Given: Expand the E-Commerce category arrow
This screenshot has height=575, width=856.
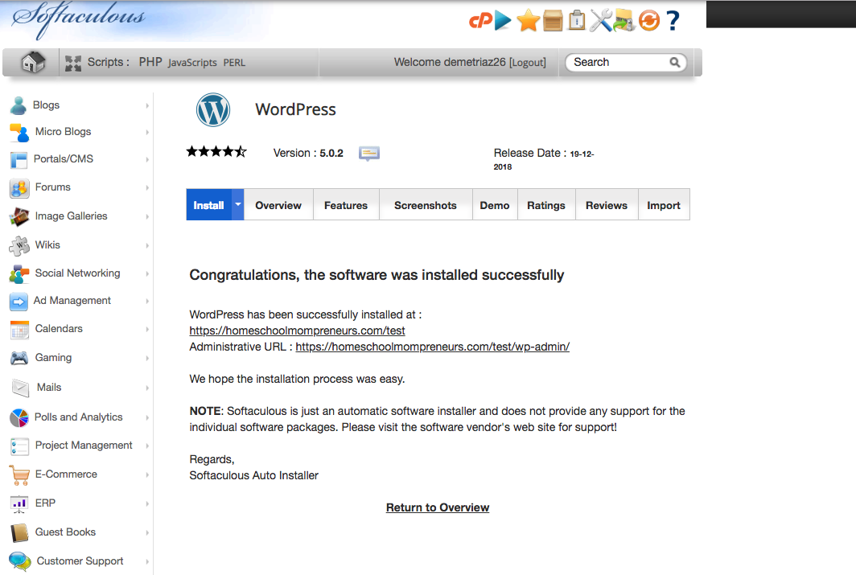Looking at the screenshot, I should [147, 474].
